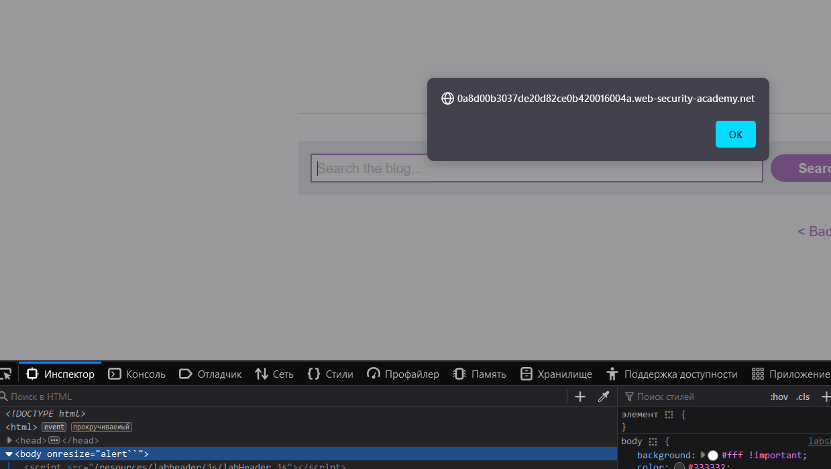Expand the background property arrow

pyautogui.click(x=703, y=455)
